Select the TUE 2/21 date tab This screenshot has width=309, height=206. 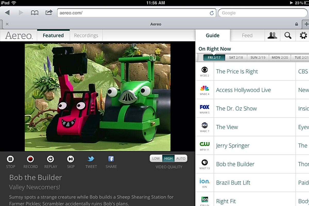click(x=301, y=57)
